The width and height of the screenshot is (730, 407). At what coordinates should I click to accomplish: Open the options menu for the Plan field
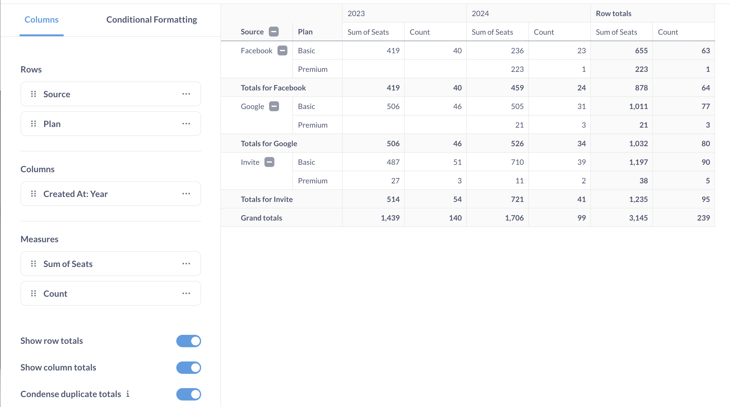coord(186,124)
